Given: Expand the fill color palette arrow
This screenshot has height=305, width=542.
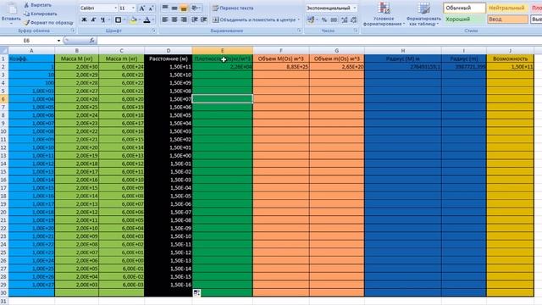Looking at the screenshot, I should (x=139, y=20).
